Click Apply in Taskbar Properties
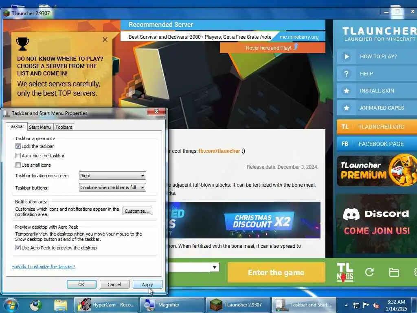The image size is (417, 313). point(147,284)
